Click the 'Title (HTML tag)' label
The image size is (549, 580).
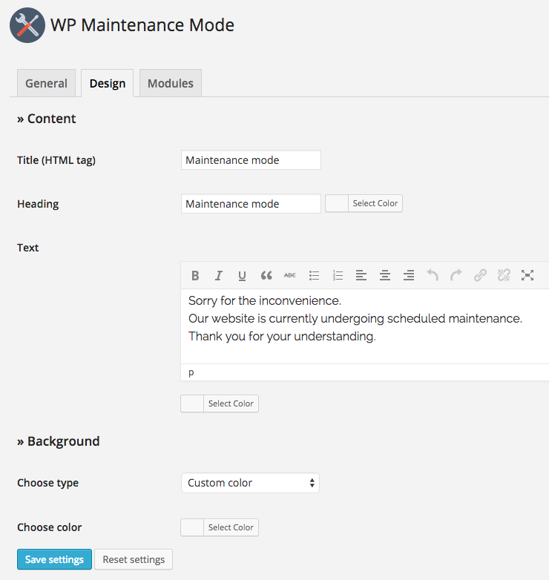pos(56,160)
